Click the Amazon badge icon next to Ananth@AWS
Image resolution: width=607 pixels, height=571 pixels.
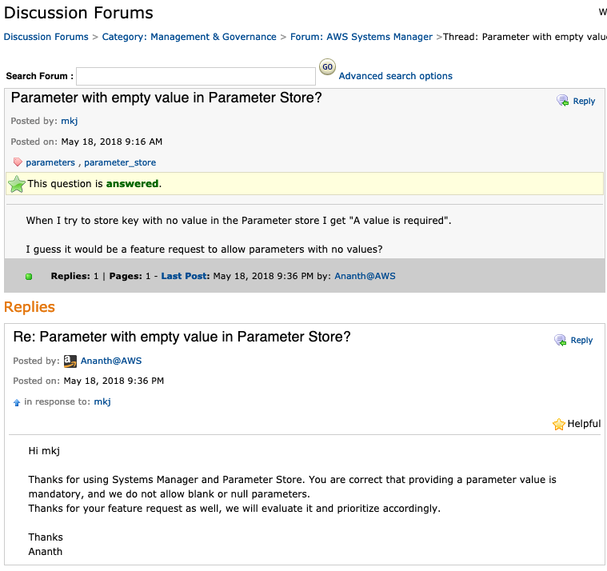coord(70,361)
